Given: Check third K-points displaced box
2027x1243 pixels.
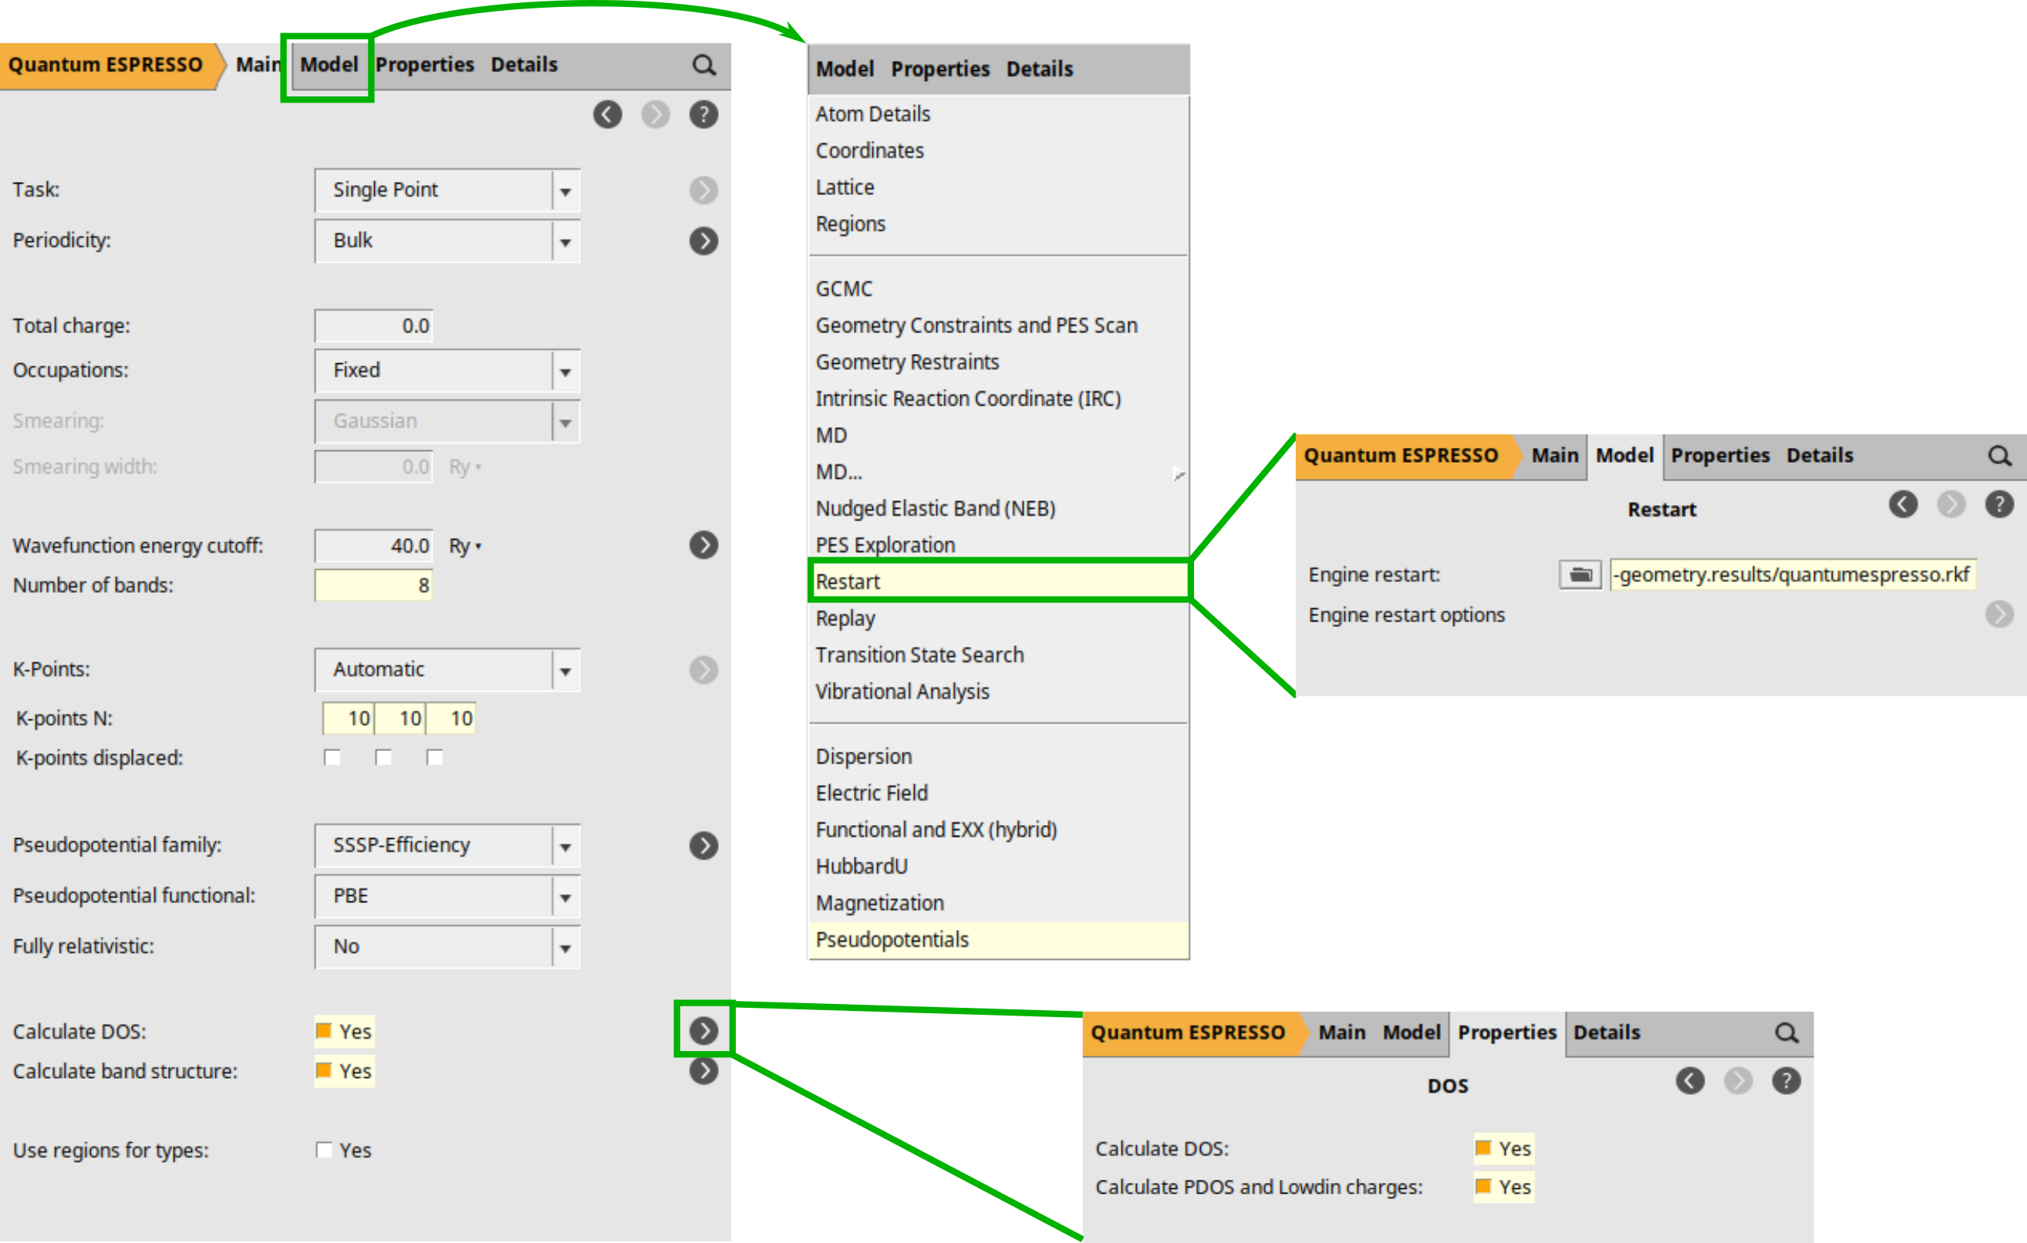Looking at the screenshot, I should point(434,756).
